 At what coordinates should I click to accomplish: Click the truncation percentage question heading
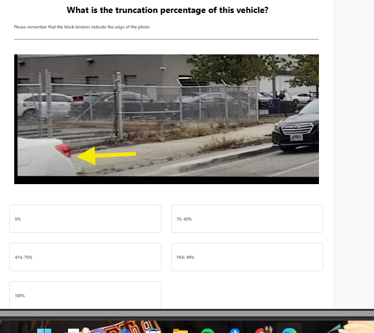click(x=168, y=11)
